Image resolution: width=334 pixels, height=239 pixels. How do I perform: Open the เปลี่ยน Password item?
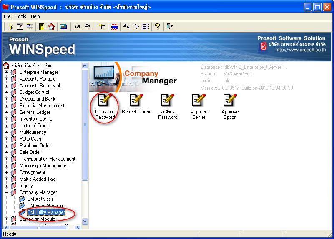click(x=168, y=107)
